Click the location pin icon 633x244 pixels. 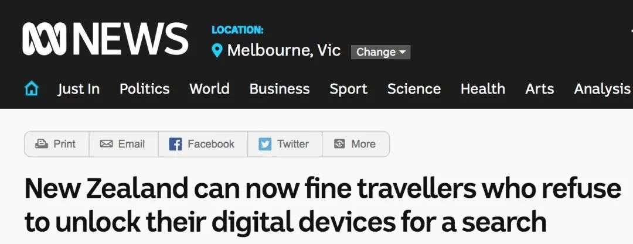[217, 51]
